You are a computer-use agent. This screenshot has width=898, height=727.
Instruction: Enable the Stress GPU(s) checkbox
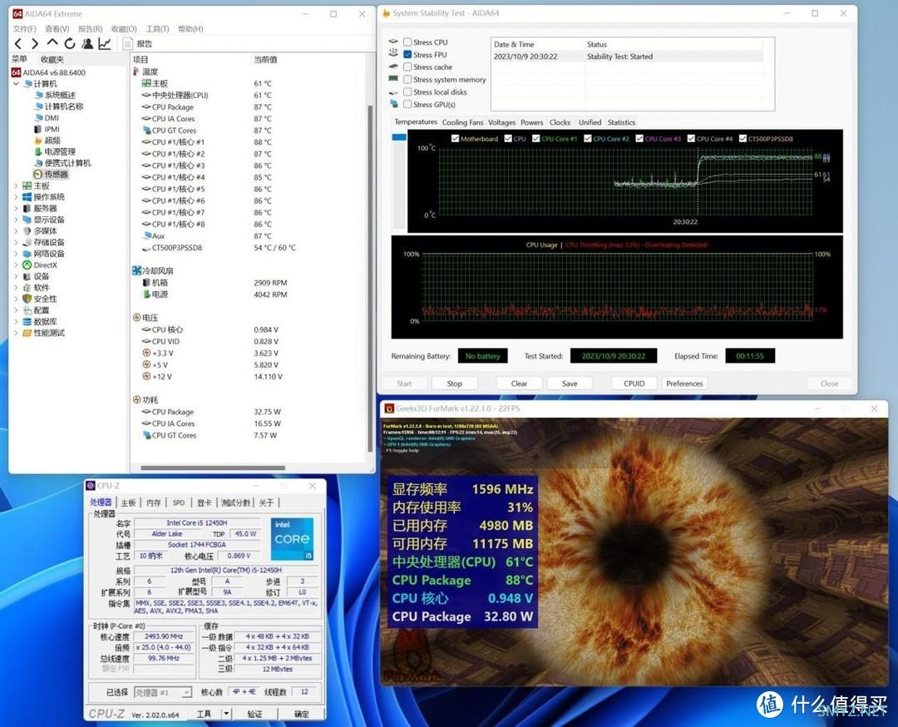click(x=407, y=104)
